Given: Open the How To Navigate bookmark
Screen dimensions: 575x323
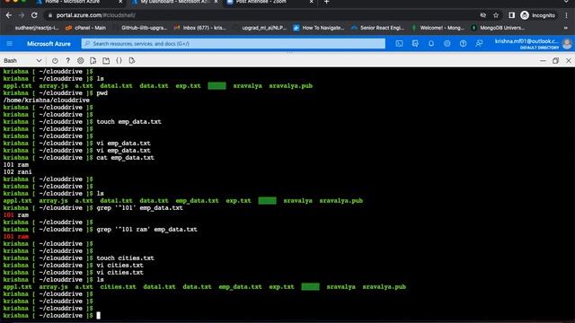Looking at the screenshot, I should tap(319, 28).
